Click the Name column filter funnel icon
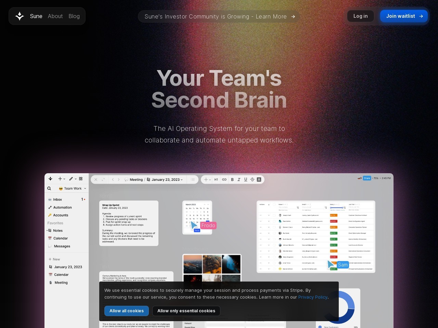 click(298, 207)
